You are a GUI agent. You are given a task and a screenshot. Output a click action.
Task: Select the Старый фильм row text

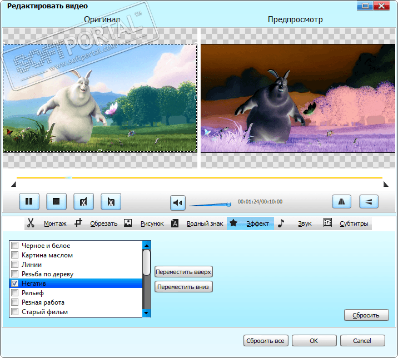click(44, 312)
